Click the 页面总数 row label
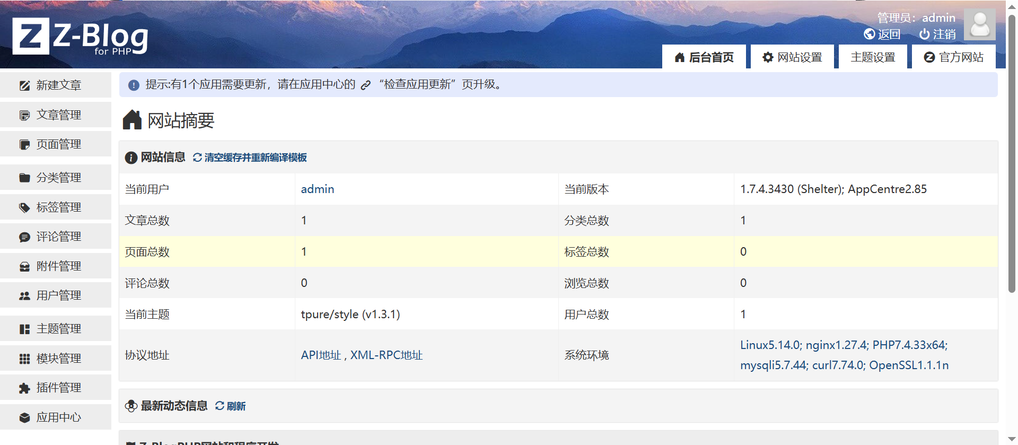The image size is (1018, 445). point(147,252)
